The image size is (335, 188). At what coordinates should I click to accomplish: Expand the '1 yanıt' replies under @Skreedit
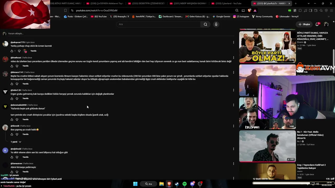click(16, 142)
